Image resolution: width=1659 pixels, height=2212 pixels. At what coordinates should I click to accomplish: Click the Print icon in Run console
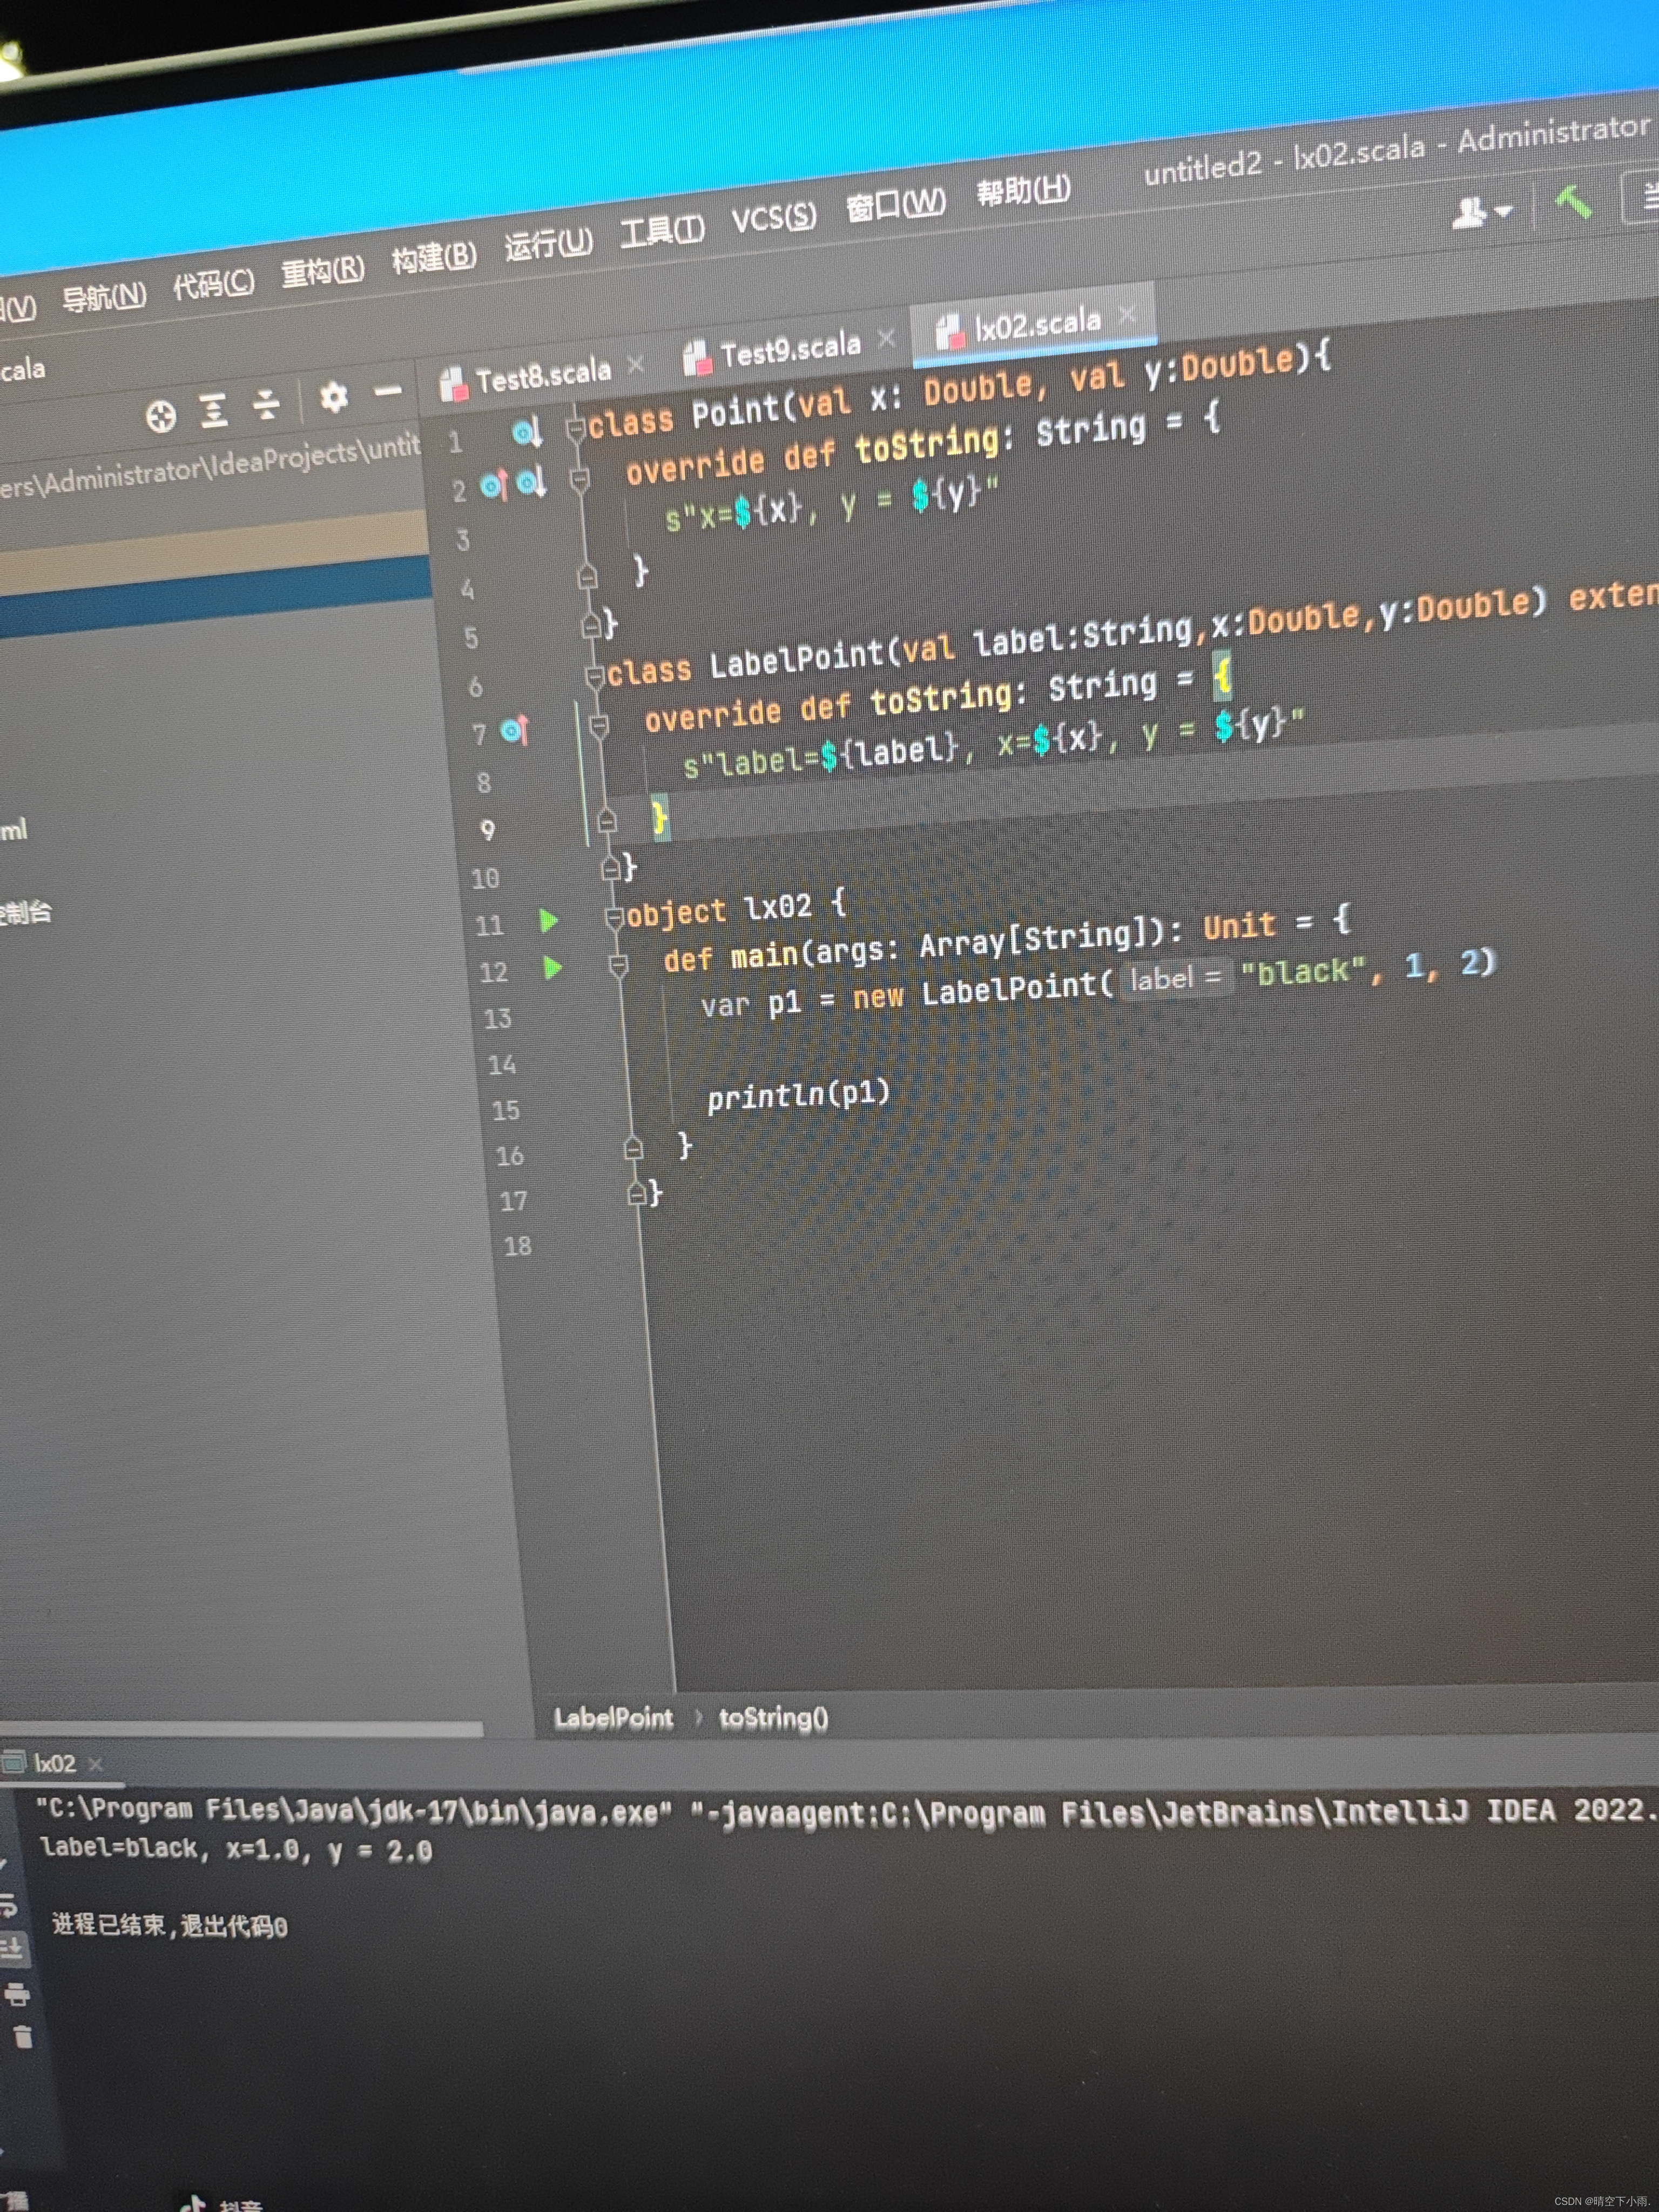[17, 1995]
